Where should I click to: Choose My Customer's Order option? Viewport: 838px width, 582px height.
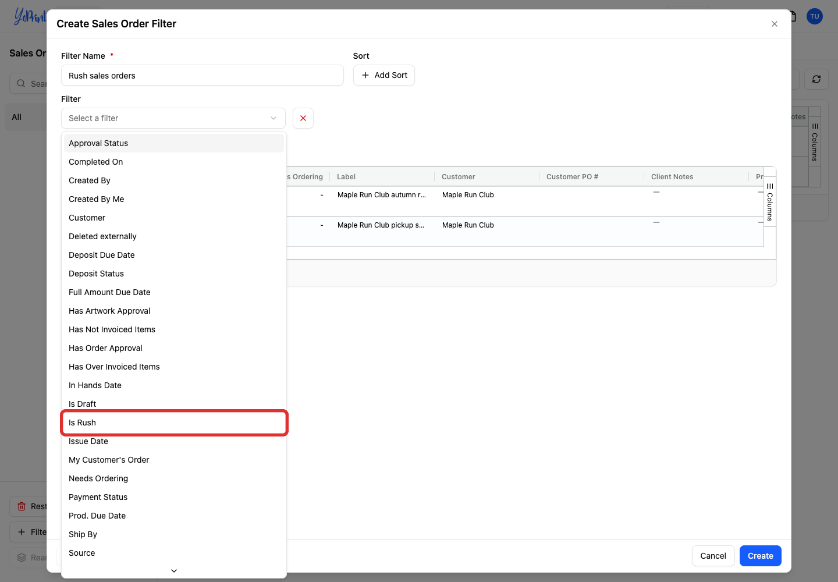(x=174, y=460)
